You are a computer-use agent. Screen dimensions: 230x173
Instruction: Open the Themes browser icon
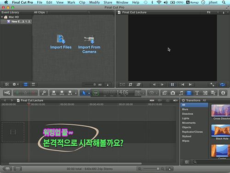point(213,93)
